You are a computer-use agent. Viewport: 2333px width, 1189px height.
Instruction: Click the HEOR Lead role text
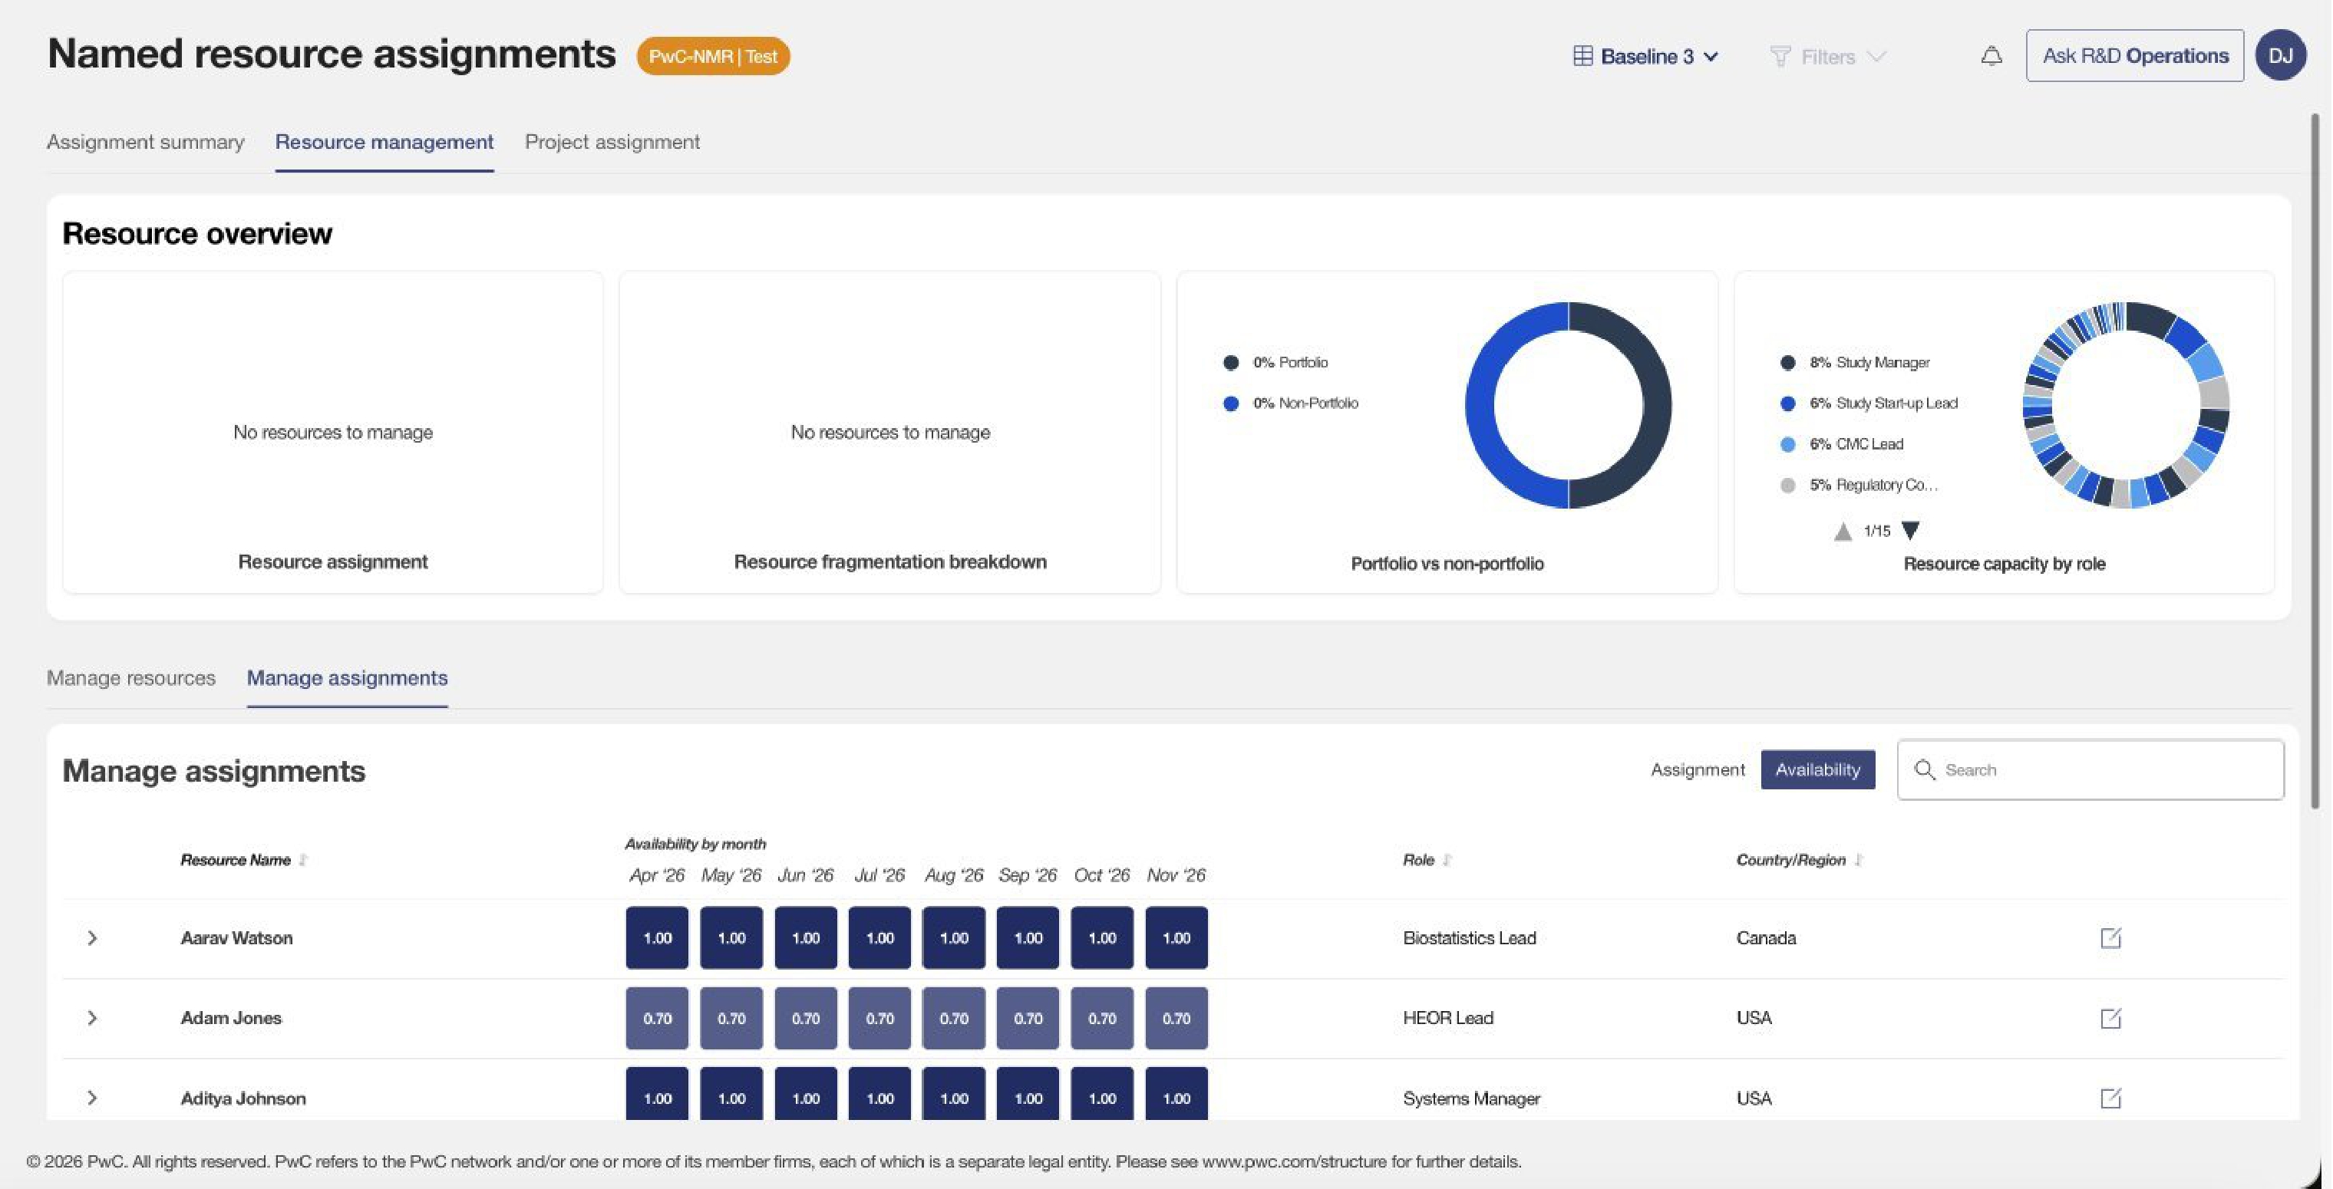pyautogui.click(x=1447, y=1018)
